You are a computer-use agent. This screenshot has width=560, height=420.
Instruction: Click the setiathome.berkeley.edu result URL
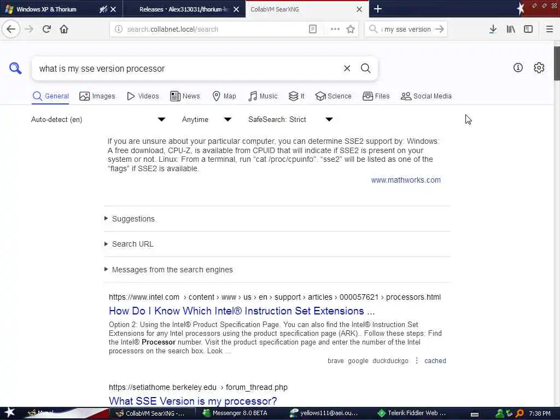(198, 387)
